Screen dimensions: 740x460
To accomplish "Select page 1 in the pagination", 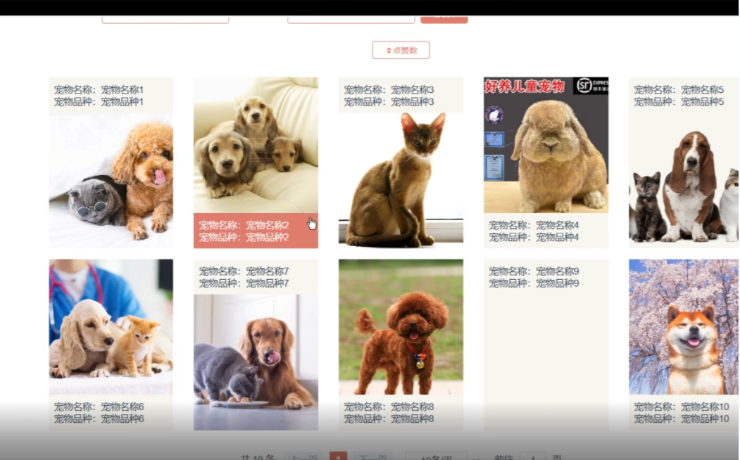I will coord(339,456).
